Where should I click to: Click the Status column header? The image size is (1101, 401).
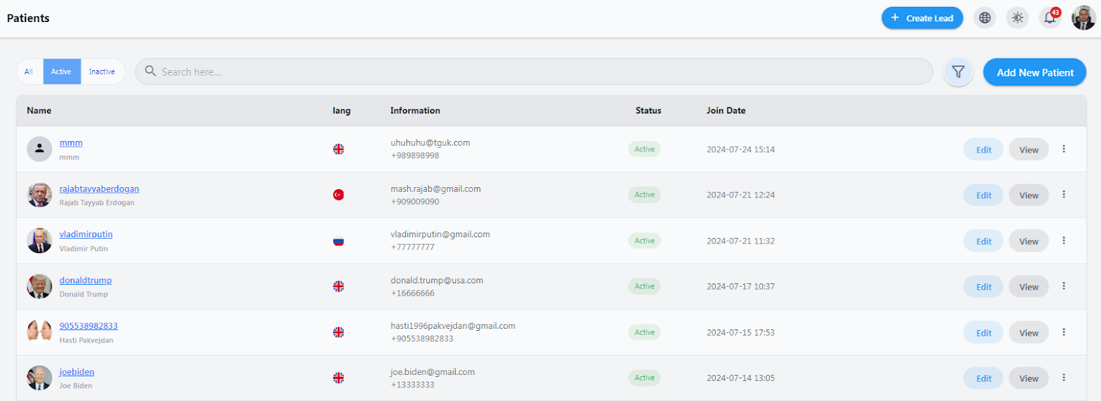point(648,110)
